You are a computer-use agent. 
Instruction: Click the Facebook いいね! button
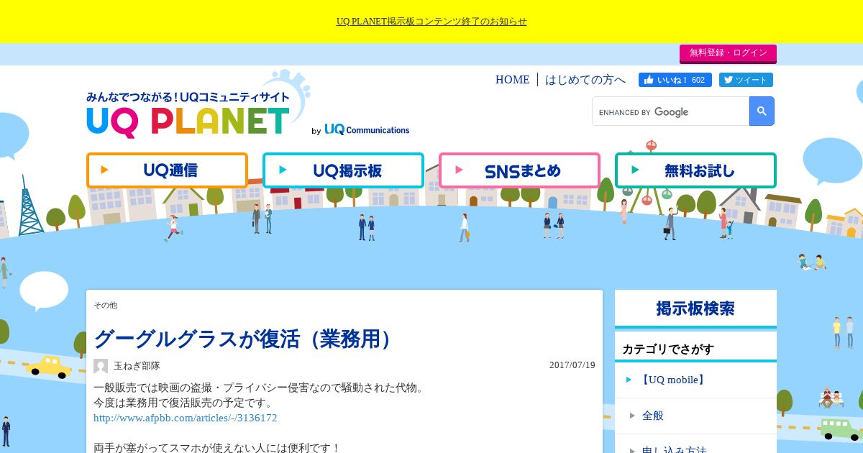[675, 80]
